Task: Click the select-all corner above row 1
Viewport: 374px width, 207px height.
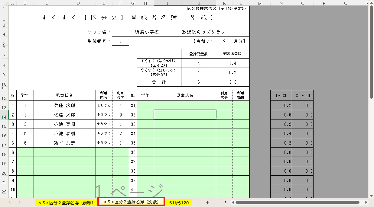Action: 4,3
